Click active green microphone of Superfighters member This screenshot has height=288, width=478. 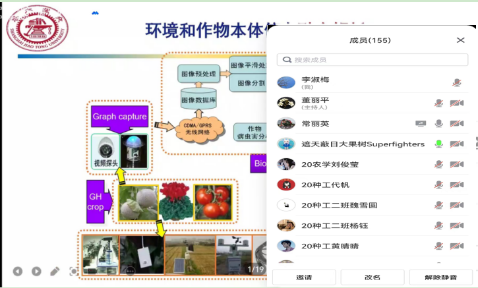(438, 144)
